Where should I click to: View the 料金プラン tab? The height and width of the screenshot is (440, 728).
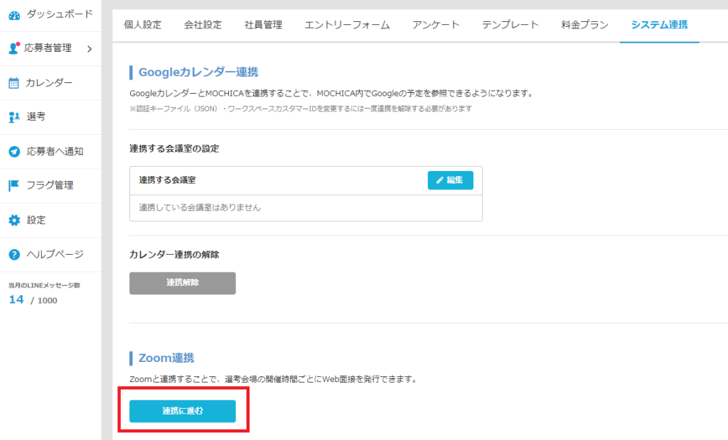[x=584, y=25]
